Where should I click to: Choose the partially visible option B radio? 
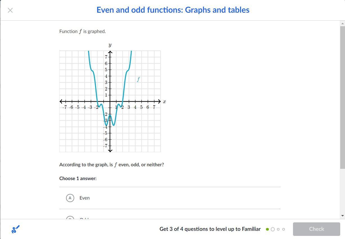(x=70, y=218)
